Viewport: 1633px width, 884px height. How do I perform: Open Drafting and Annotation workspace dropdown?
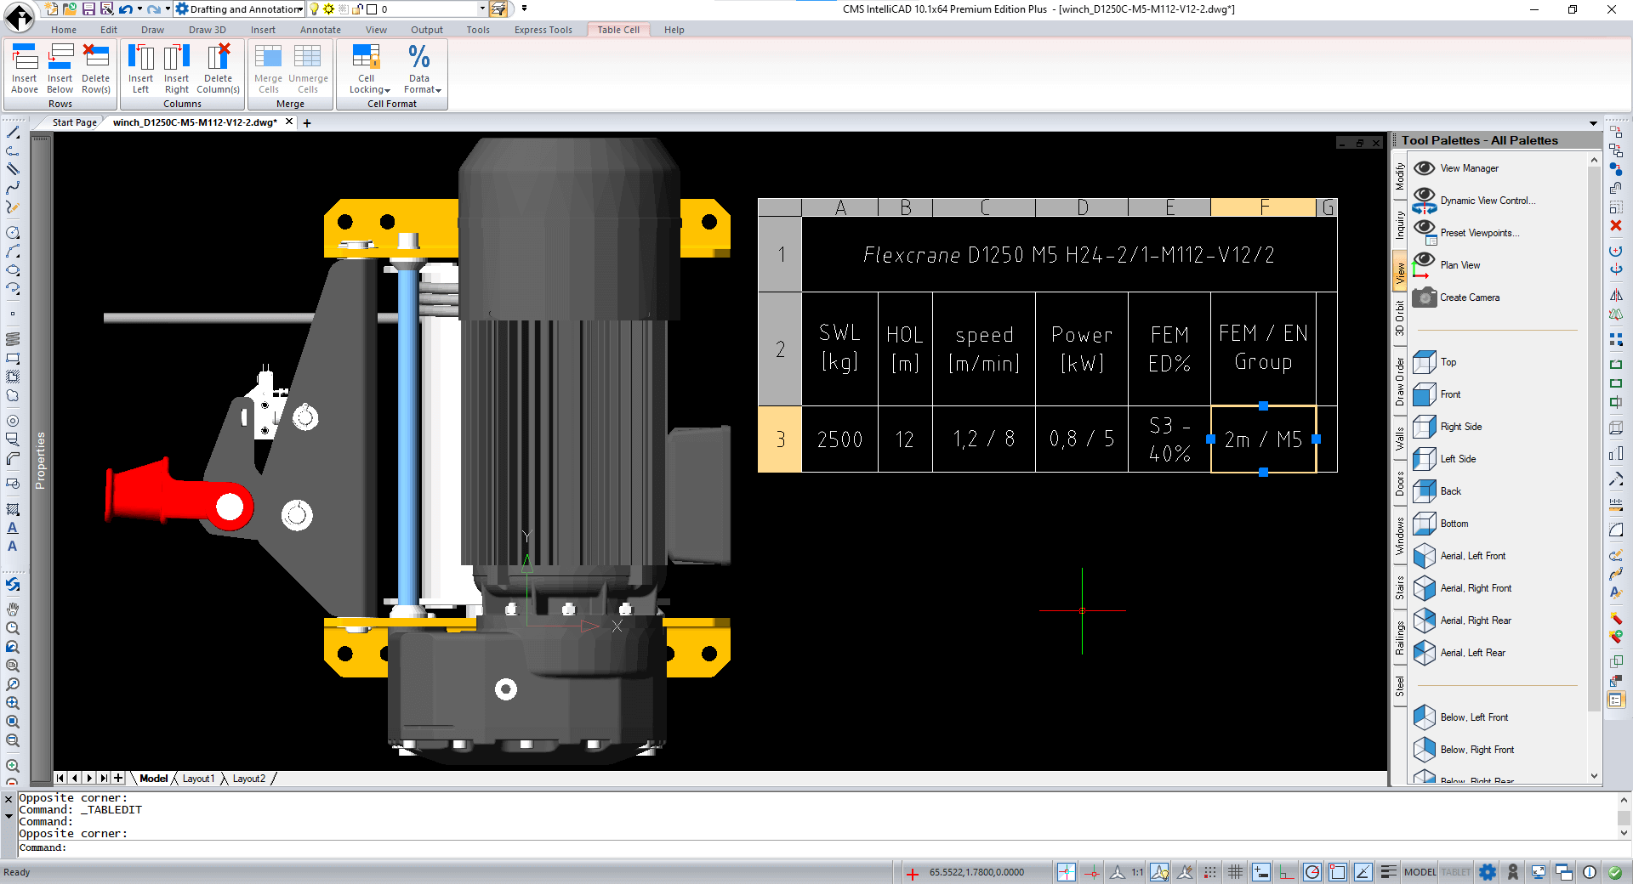pos(240,9)
